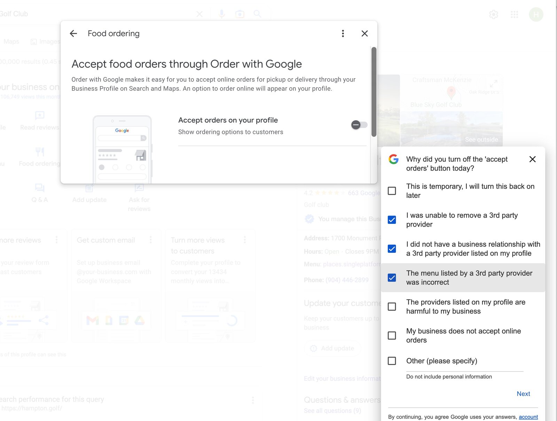
Task: Open Q & A shortcut
Action: [39, 193]
